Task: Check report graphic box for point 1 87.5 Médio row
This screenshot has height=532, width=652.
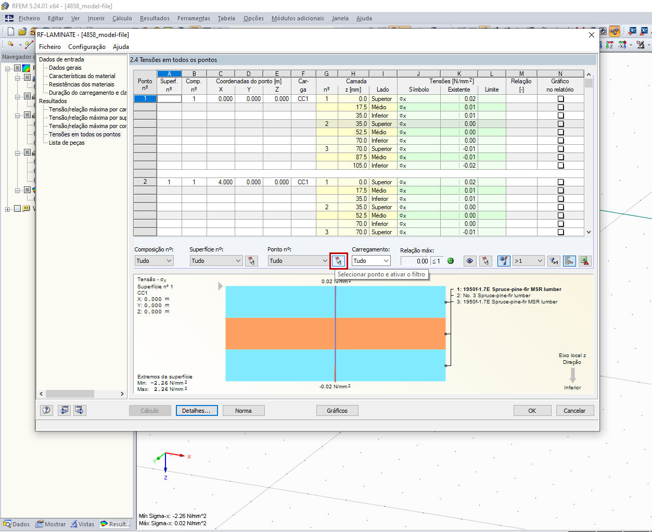Action: coord(560,157)
